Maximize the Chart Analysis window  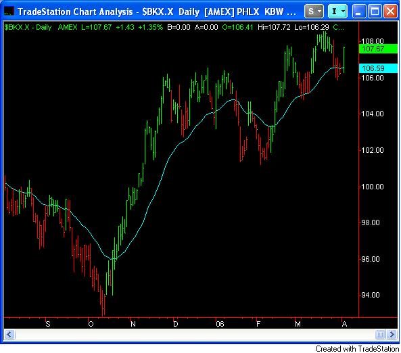[375, 11]
